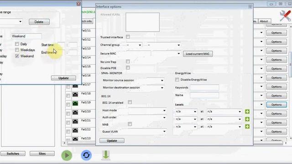The image size is (292, 164).
Task: Open the first Levels 'at' time dropdown
Action: 224,112
